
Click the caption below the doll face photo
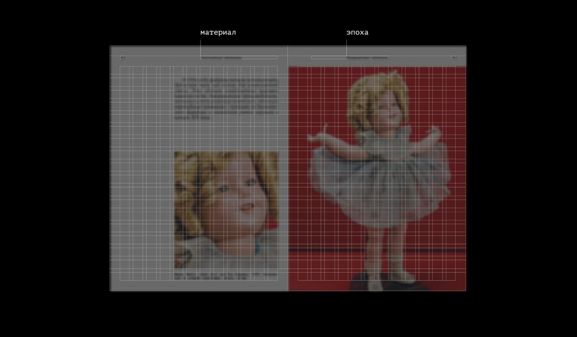click(225, 276)
